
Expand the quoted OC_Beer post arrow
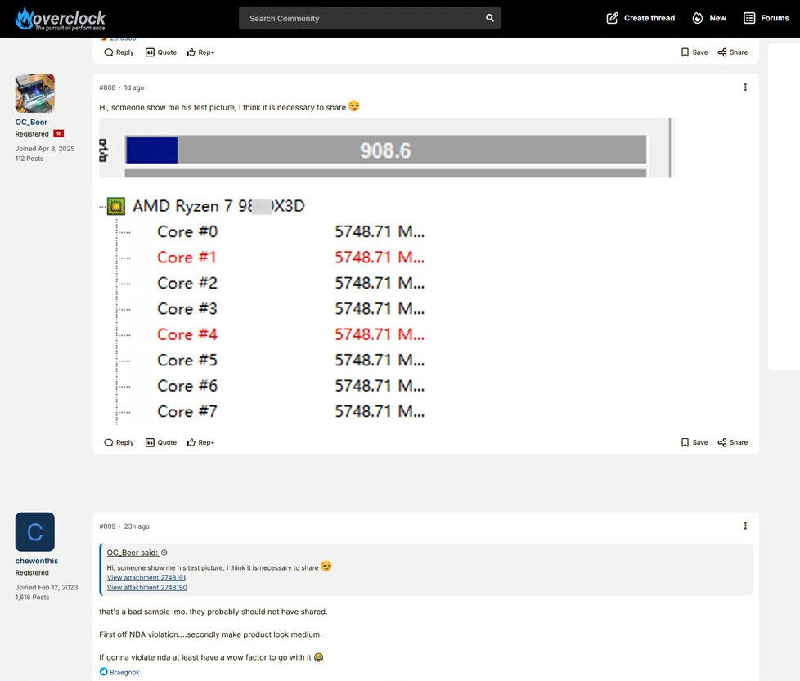pyautogui.click(x=164, y=553)
